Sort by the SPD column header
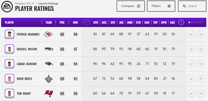208x101 pixels. tap(95, 23)
